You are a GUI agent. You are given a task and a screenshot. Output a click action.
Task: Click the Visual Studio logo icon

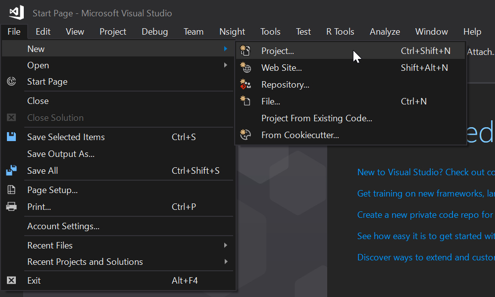click(x=16, y=12)
